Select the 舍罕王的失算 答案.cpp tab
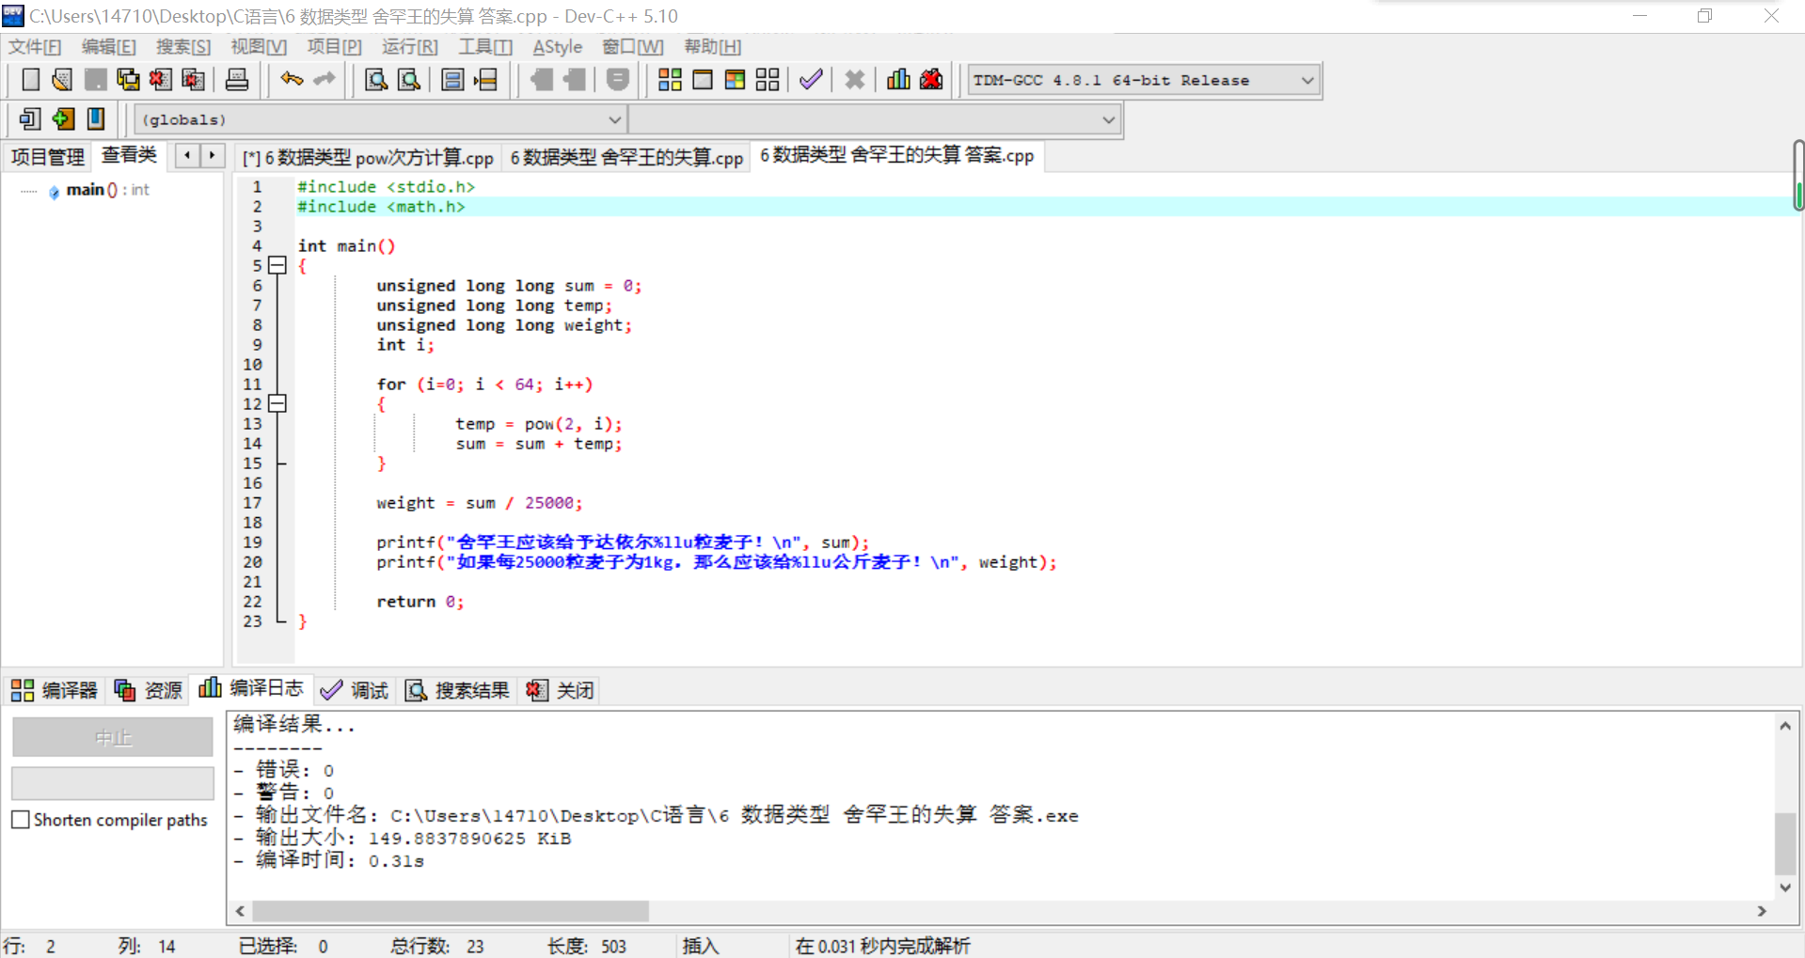This screenshot has height=958, width=1805. point(896,156)
